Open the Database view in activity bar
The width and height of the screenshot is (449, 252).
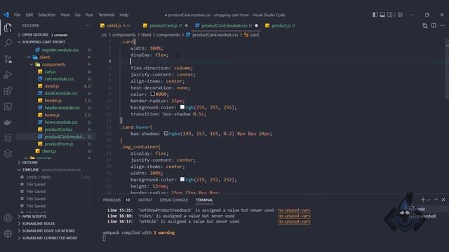click(8, 138)
